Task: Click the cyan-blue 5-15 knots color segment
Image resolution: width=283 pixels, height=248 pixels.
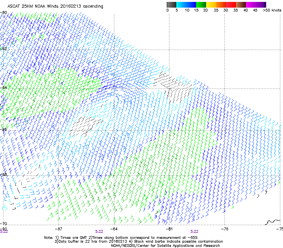Action: click(x=186, y=5)
